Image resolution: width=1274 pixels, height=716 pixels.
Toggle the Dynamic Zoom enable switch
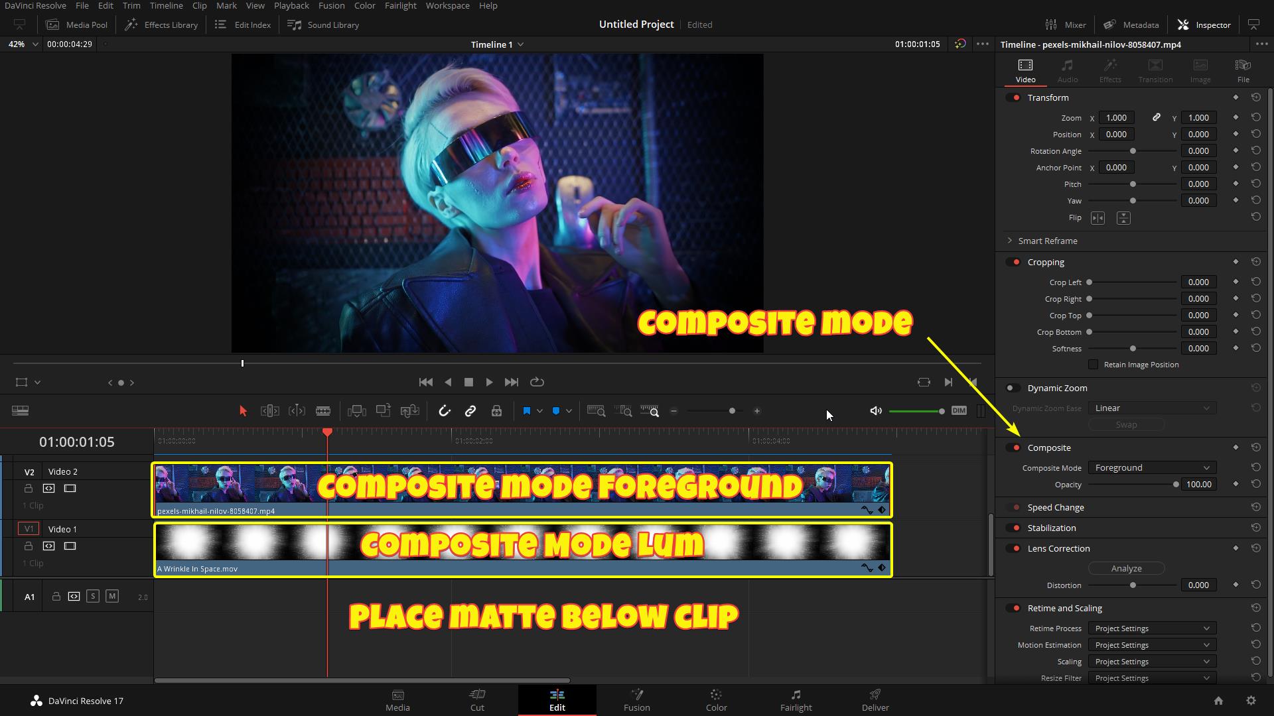tap(1013, 388)
